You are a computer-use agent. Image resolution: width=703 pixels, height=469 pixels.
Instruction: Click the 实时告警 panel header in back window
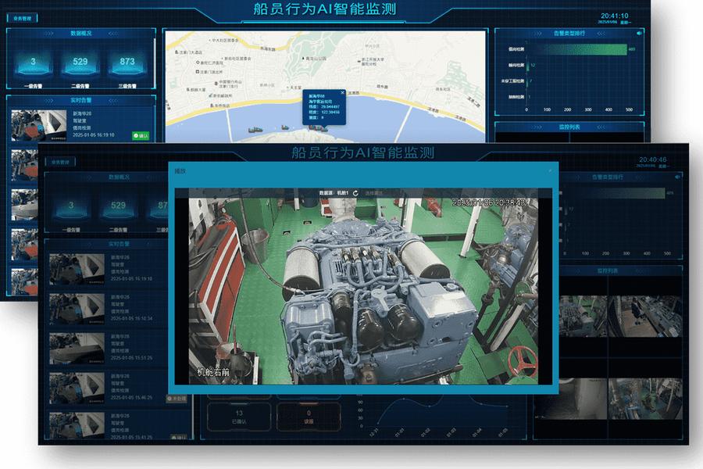click(x=81, y=100)
